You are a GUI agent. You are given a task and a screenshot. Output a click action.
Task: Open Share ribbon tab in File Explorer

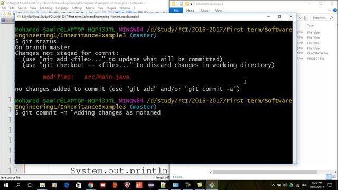(204, 11)
